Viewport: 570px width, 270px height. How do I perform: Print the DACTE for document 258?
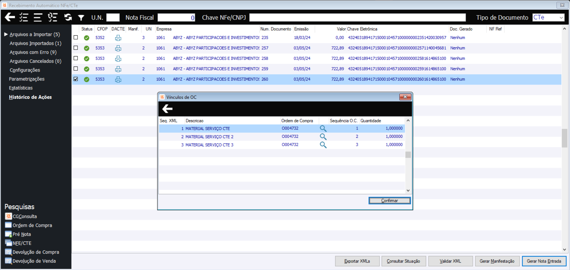(x=118, y=59)
